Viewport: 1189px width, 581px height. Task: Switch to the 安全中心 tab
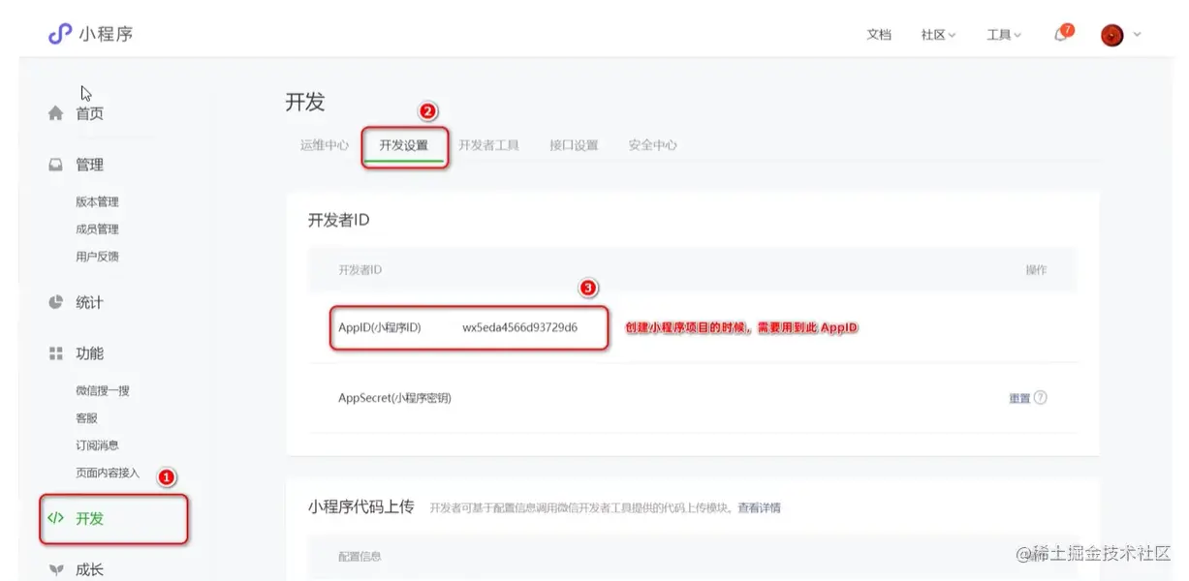tap(653, 145)
